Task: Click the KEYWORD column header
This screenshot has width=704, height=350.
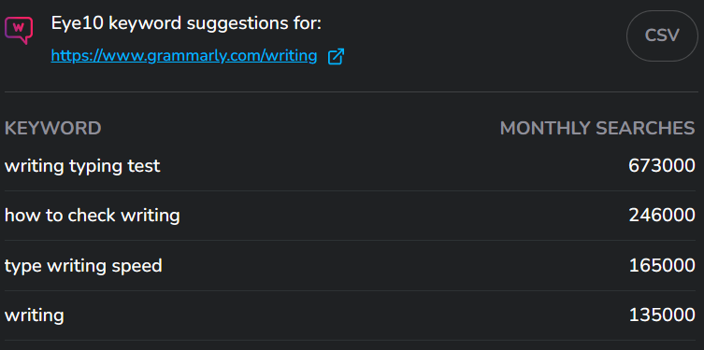Action: (x=53, y=129)
